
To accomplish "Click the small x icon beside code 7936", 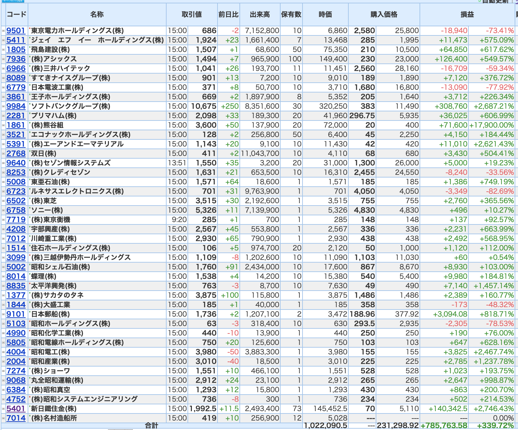I will (3, 59).
